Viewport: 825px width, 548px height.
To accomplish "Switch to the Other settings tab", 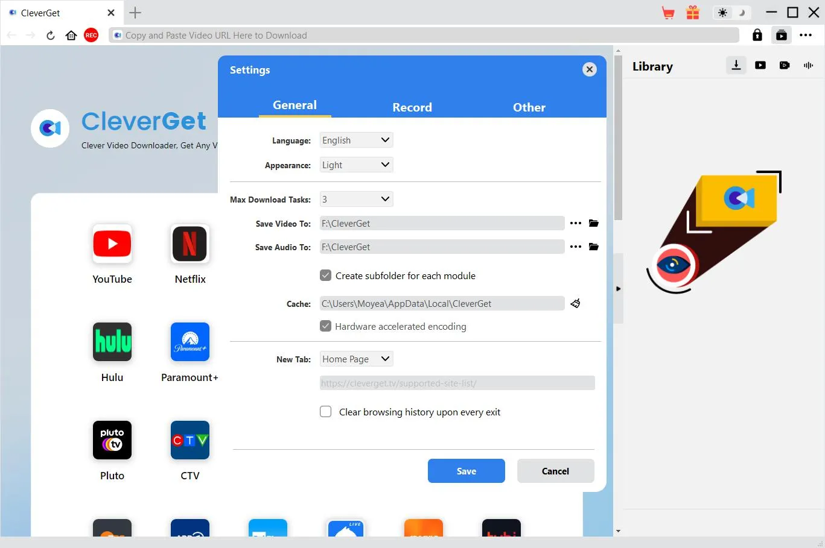I will (x=529, y=107).
